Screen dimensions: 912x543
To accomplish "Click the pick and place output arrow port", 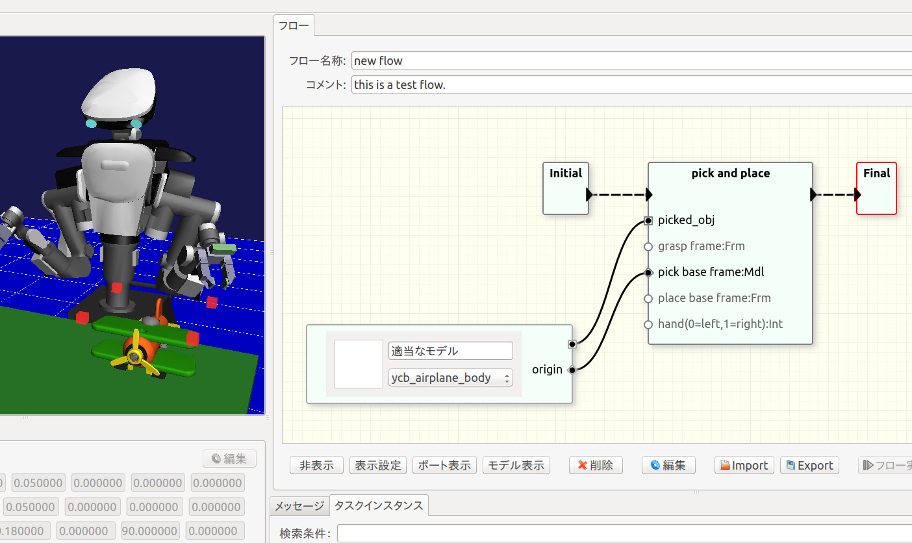I will pos(813,195).
